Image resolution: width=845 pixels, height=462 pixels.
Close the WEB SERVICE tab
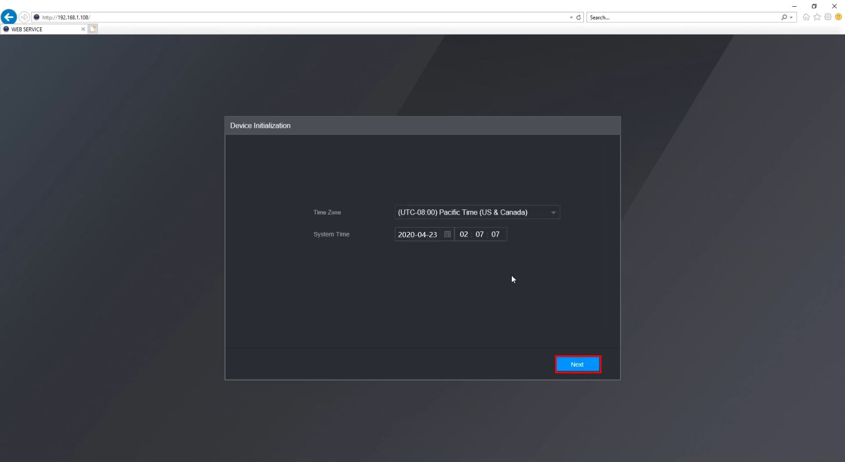(83, 29)
